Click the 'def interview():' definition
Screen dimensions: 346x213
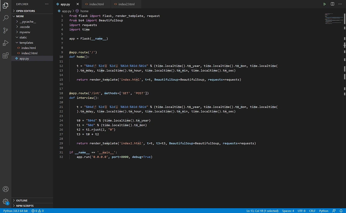(84, 98)
